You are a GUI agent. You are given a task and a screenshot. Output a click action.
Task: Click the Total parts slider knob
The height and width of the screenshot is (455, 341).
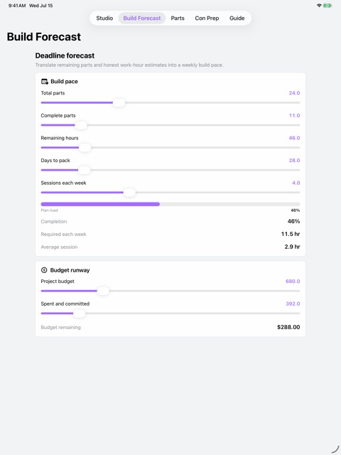point(119,102)
